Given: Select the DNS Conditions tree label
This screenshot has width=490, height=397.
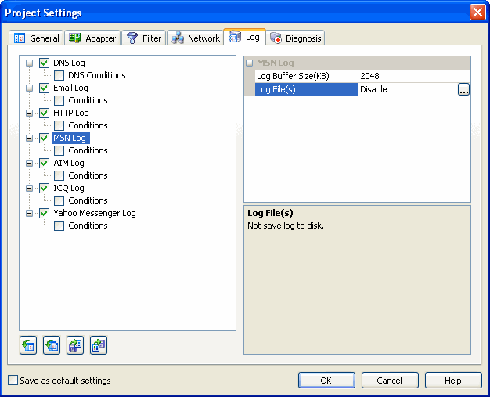Looking at the screenshot, I should click(97, 75).
